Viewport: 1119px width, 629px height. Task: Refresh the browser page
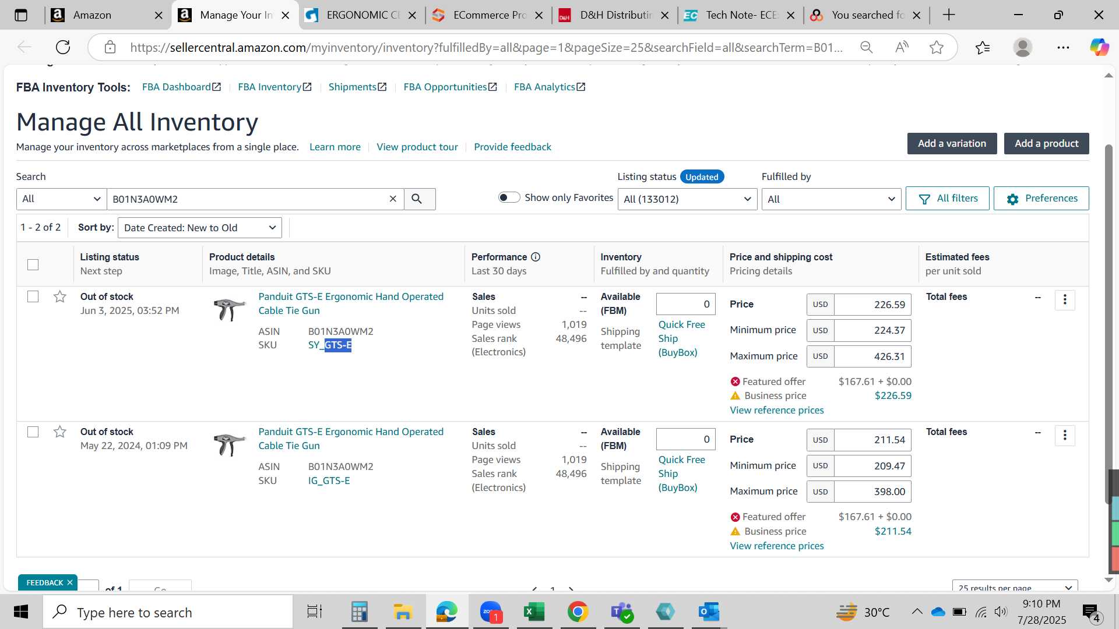[x=63, y=47]
